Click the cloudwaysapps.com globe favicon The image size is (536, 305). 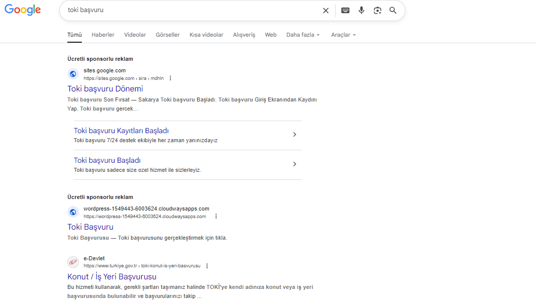point(73,212)
